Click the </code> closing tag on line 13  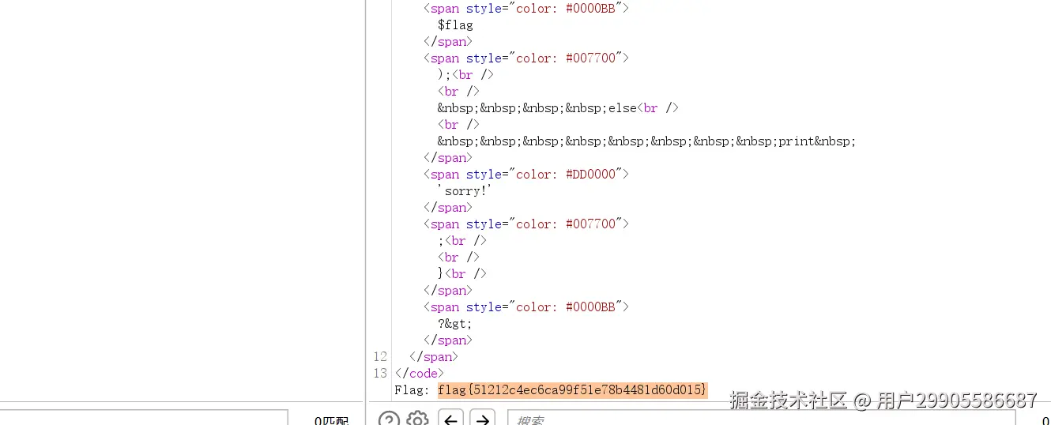click(x=419, y=374)
